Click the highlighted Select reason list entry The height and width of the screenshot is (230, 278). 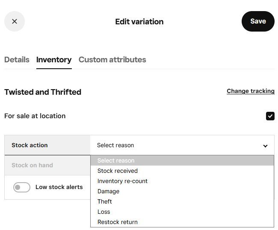[116, 160]
